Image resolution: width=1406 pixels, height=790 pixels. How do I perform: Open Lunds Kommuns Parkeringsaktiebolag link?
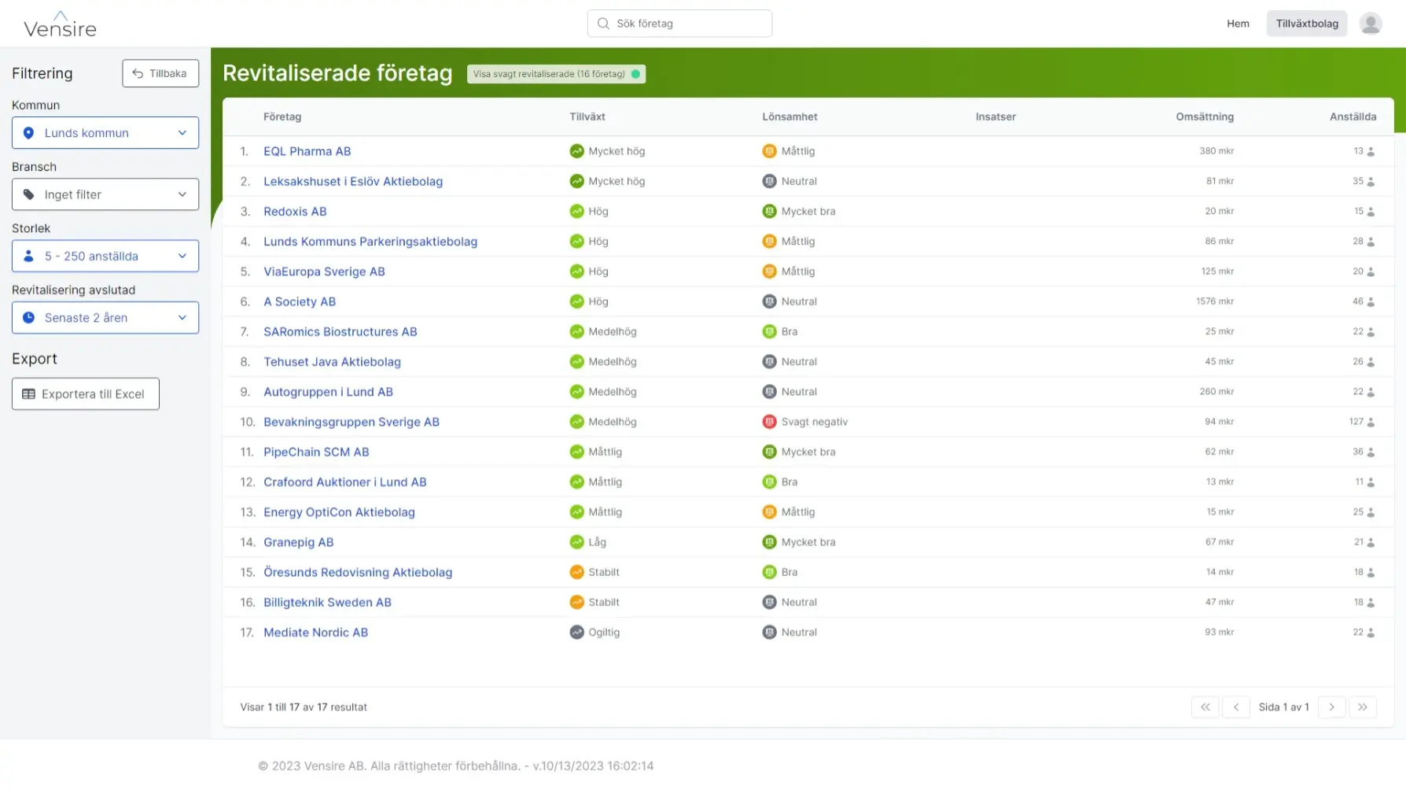[x=370, y=242]
